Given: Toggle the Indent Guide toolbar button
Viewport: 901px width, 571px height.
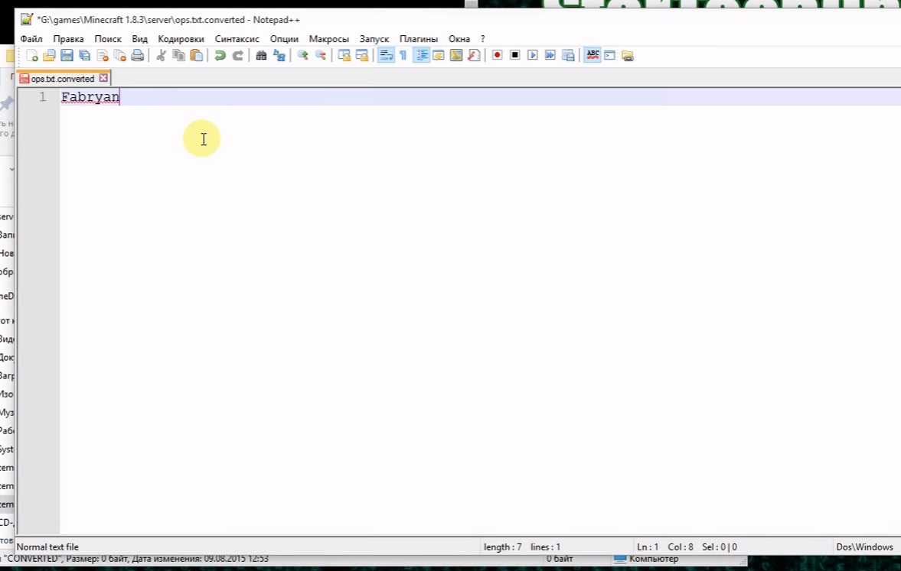Looking at the screenshot, I should tap(421, 56).
